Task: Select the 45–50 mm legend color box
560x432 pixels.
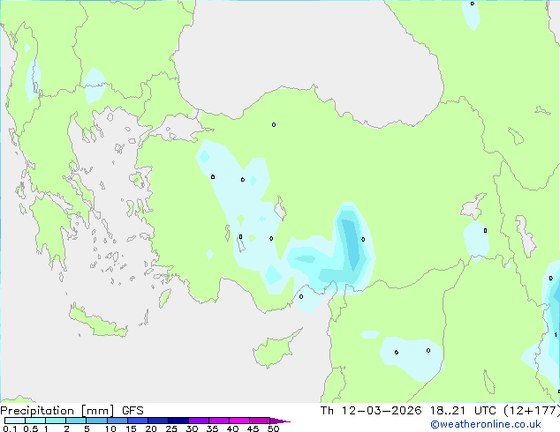Action: click(x=260, y=421)
